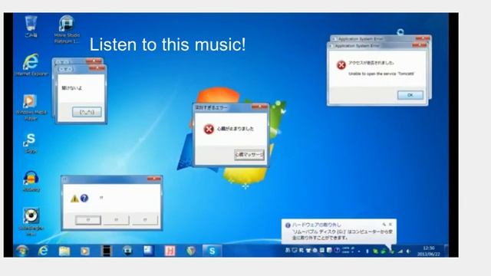Open the network signal icon in the tray
This screenshot has height=276, width=491.
point(400,251)
